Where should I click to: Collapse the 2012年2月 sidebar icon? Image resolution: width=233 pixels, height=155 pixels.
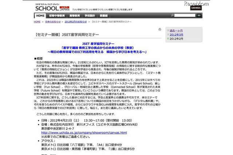tap(168, 39)
